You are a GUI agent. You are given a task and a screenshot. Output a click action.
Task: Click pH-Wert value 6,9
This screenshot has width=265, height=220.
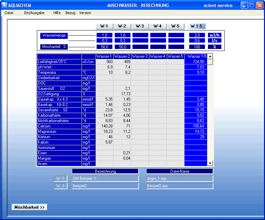[x=104, y=67]
